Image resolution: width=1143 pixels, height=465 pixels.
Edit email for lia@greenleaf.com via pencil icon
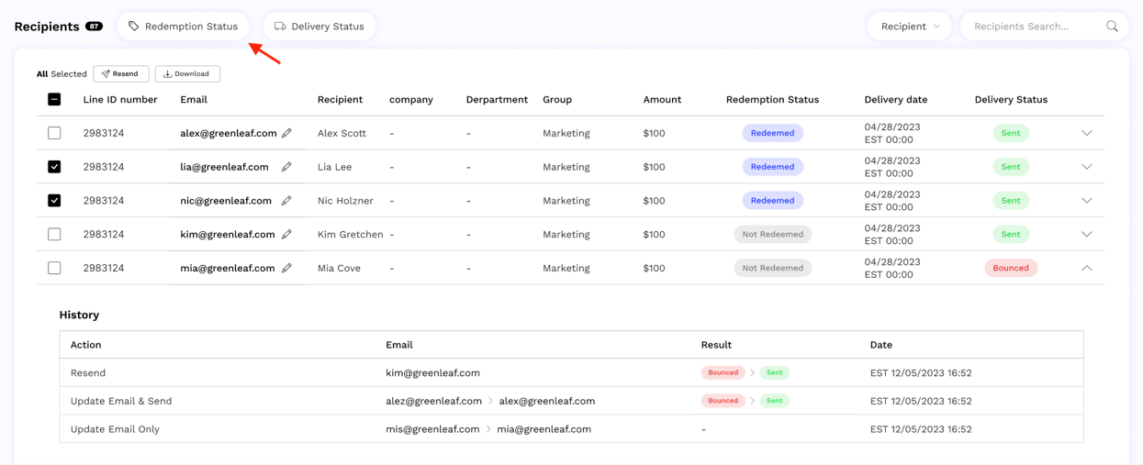point(286,167)
